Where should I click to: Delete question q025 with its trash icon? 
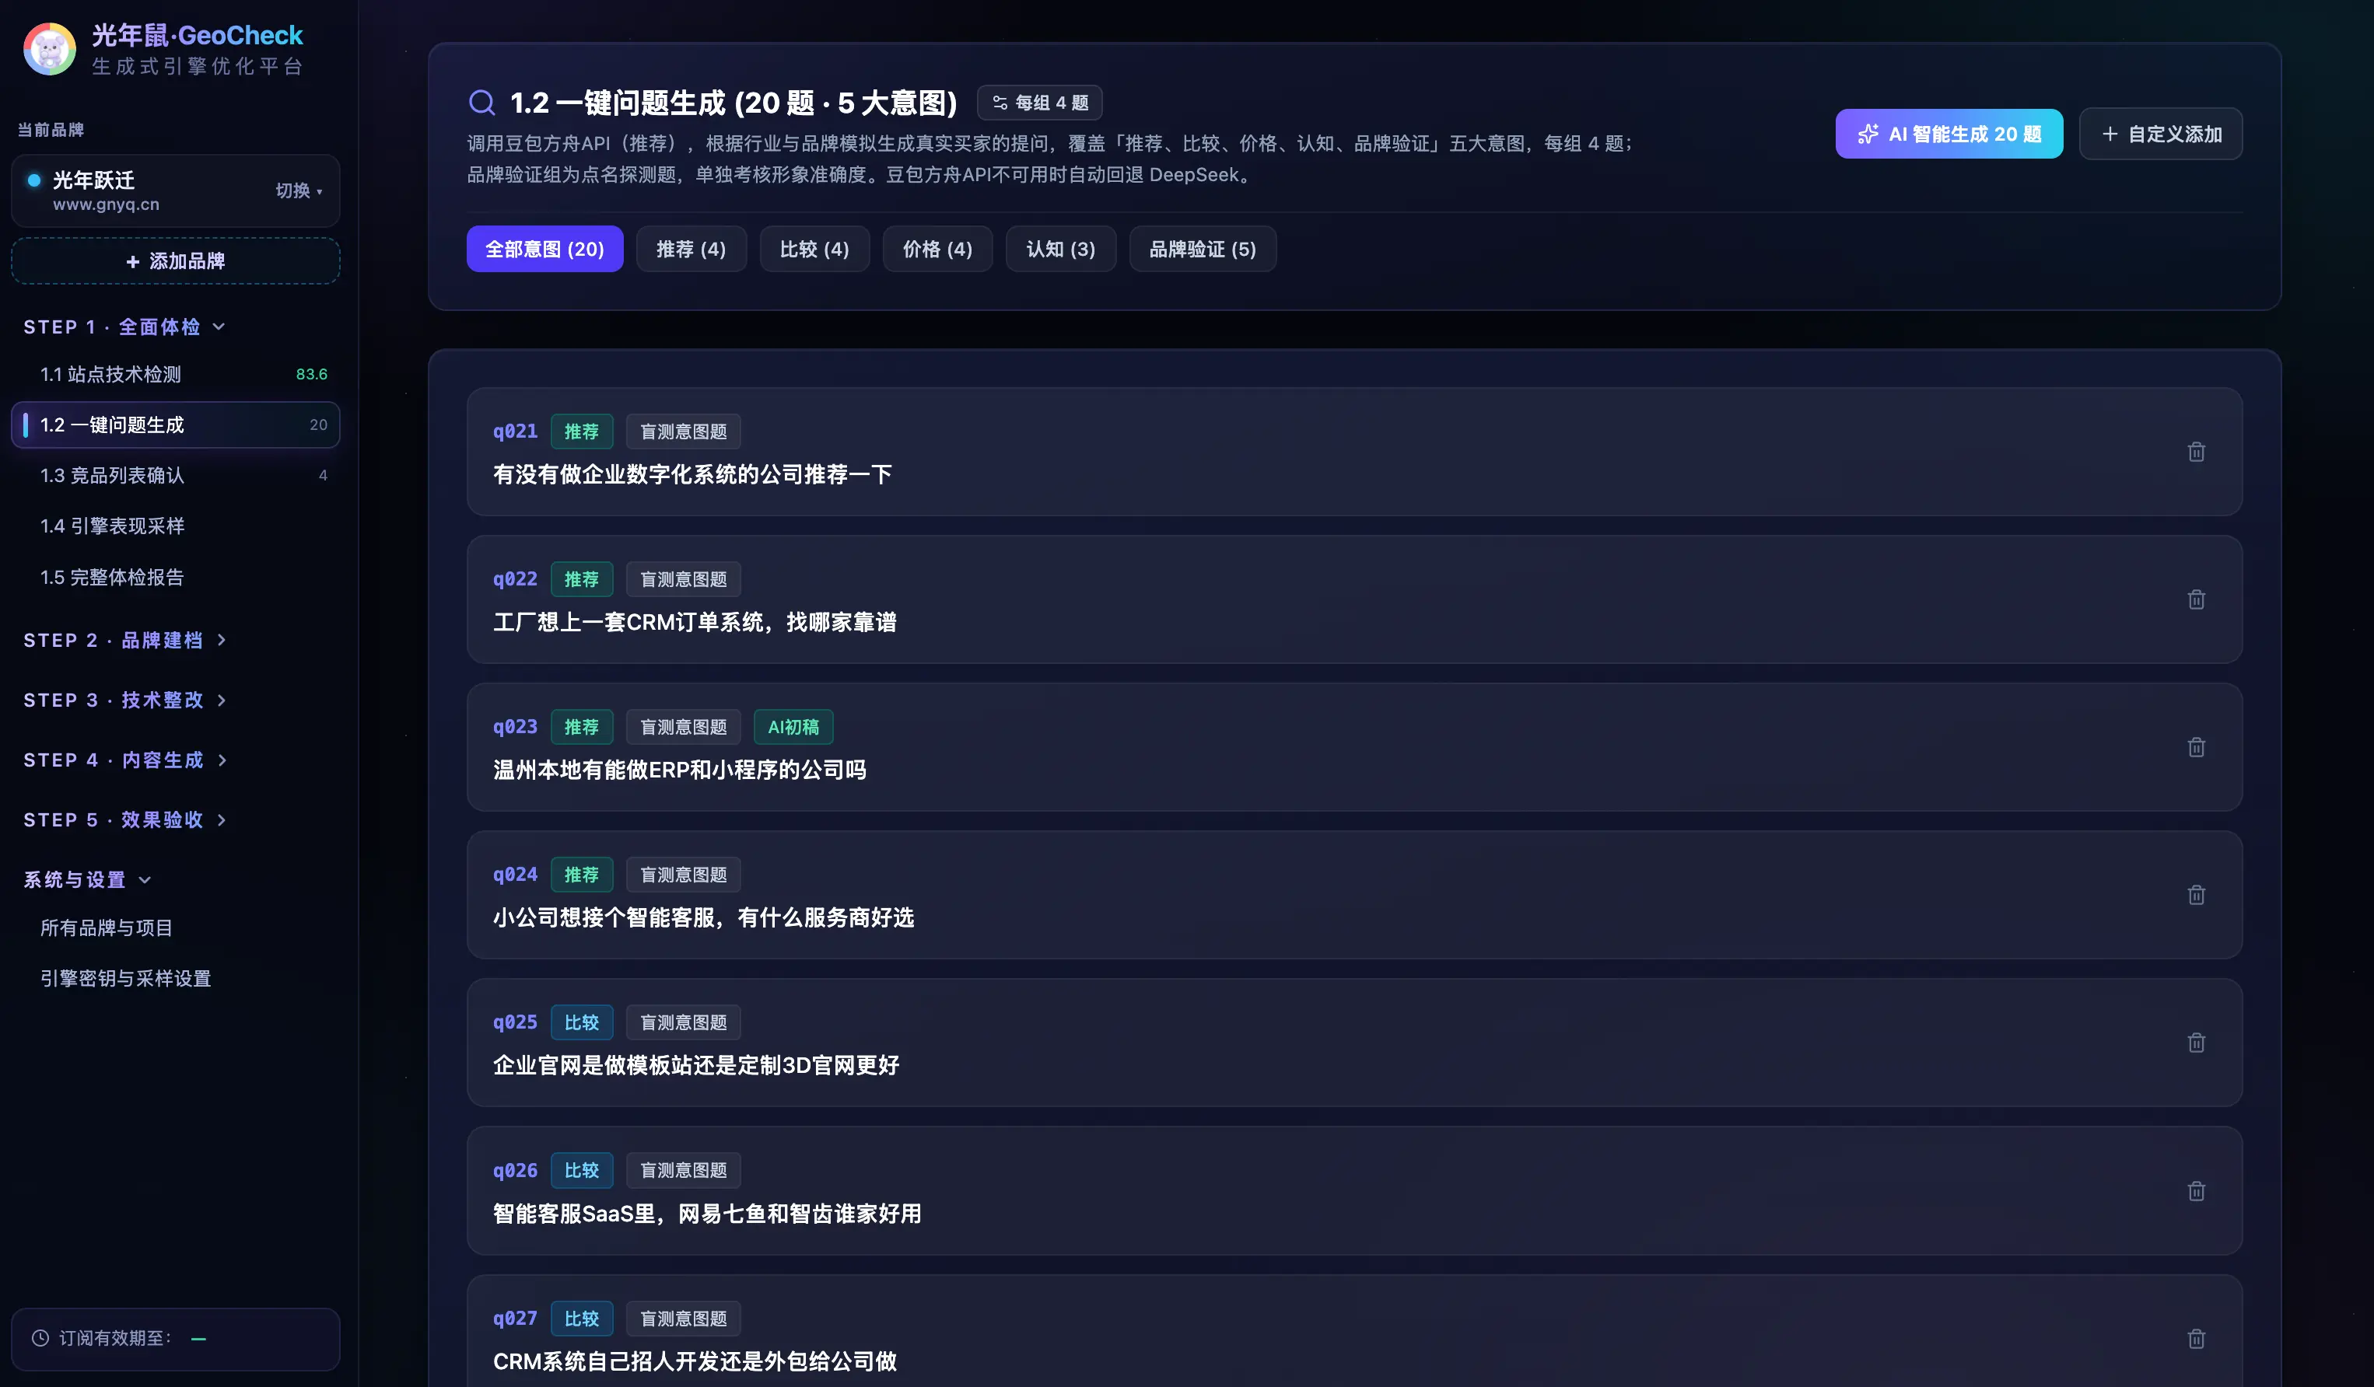(2196, 1043)
